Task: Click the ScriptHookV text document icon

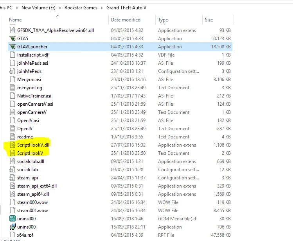Action: coord(13,153)
